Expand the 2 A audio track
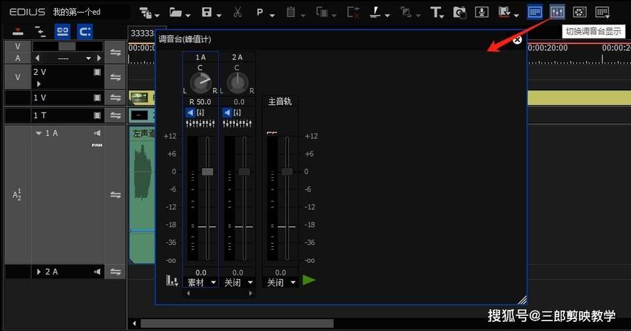631x331 pixels. point(38,272)
